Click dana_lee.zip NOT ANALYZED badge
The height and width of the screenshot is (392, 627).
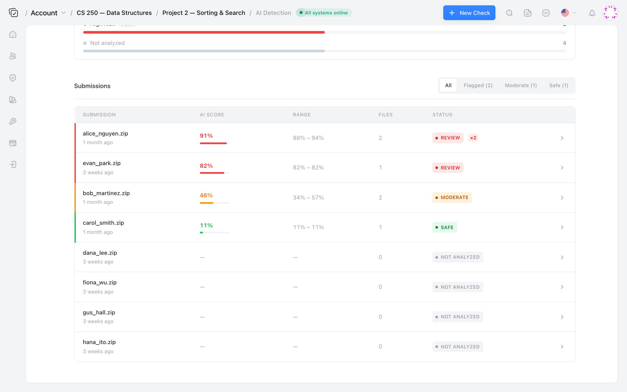point(457,257)
